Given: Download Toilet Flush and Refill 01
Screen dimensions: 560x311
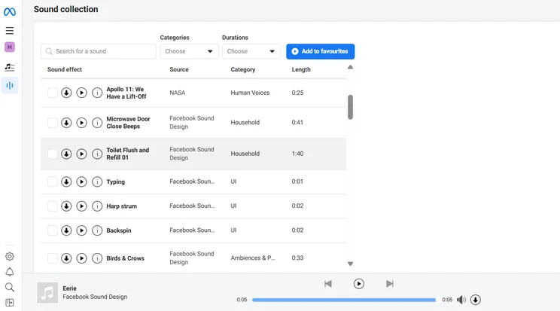Looking at the screenshot, I should [x=66, y=154].
